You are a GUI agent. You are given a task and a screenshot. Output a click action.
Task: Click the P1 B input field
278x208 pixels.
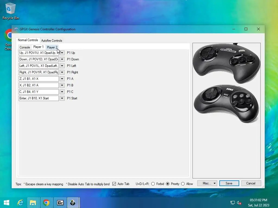39,85
